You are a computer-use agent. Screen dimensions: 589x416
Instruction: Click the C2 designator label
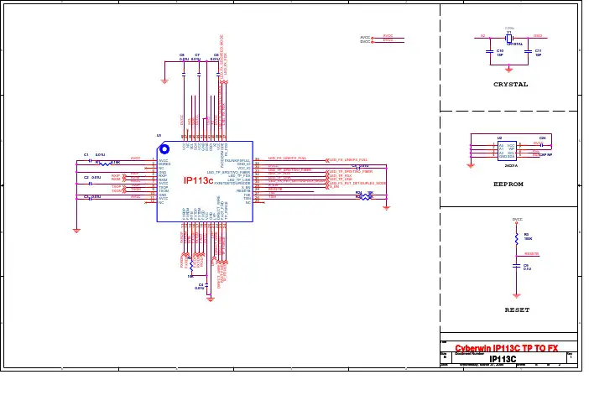86,177
